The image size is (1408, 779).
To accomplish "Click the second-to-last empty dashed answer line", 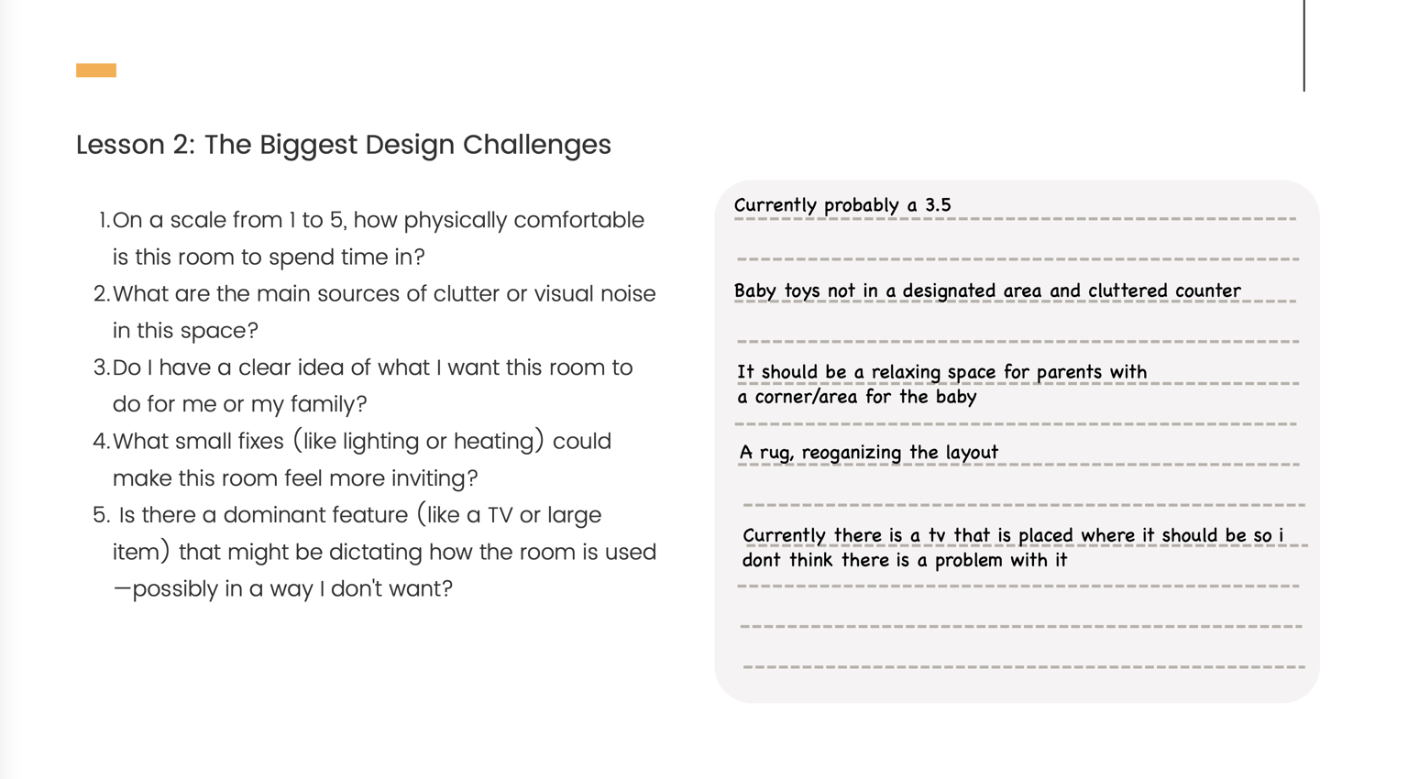I will pos(1021,626).
